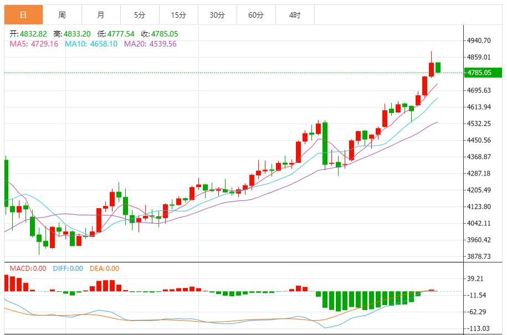
Task: Click the -113.03 MACD axis label
Action: click(479, 328)
